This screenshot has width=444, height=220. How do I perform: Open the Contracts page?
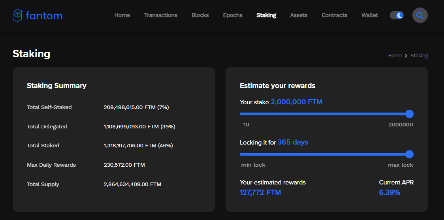[335, 15]
